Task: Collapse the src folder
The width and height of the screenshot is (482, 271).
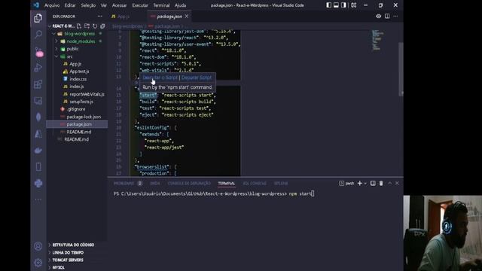Action: tap(56, 56)
